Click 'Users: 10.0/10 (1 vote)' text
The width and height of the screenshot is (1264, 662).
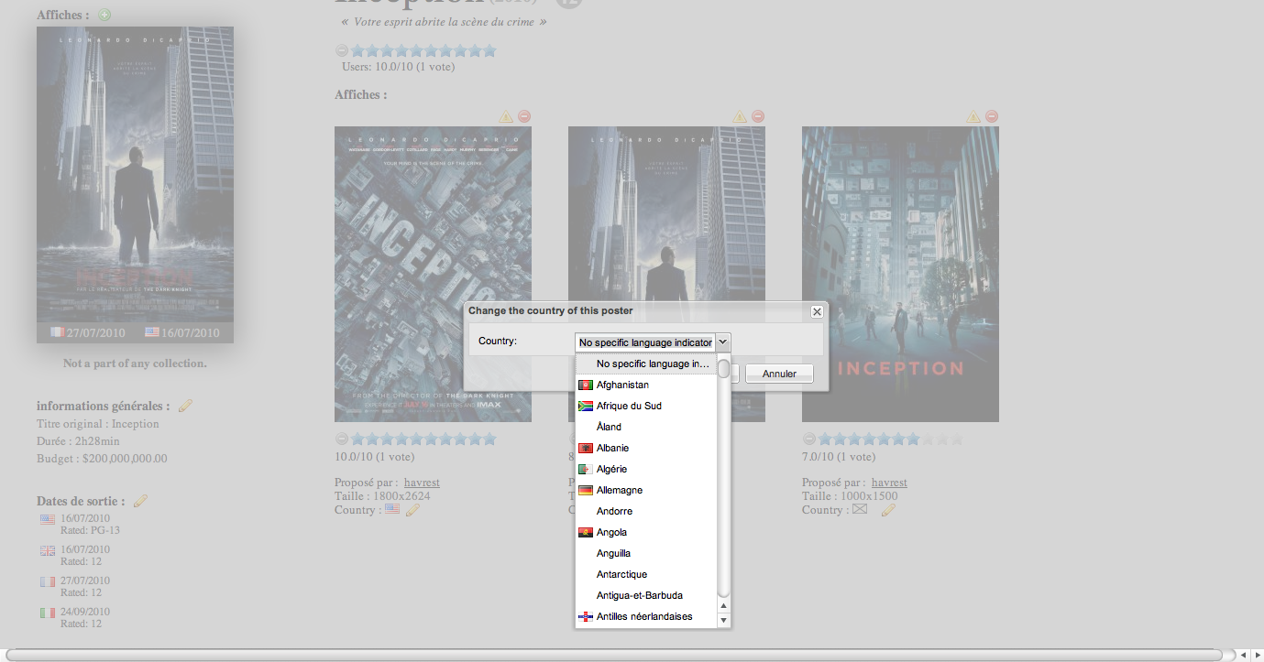point(398,66)
